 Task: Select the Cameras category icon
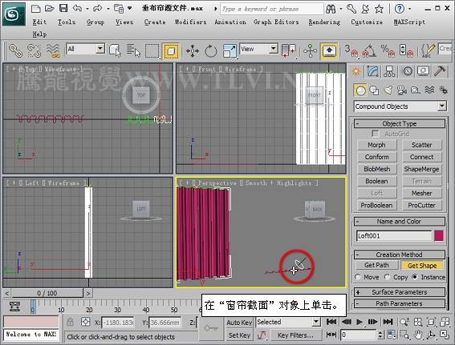pos(402,90)
